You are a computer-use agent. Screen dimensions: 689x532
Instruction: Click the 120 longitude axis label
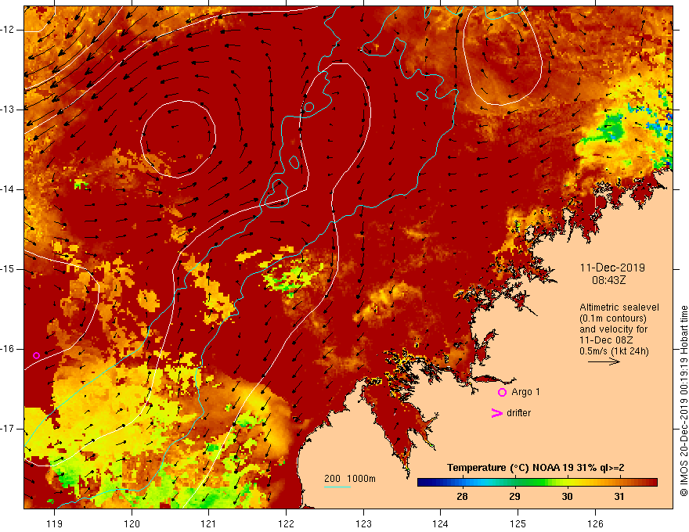click(x=132, y=523)
